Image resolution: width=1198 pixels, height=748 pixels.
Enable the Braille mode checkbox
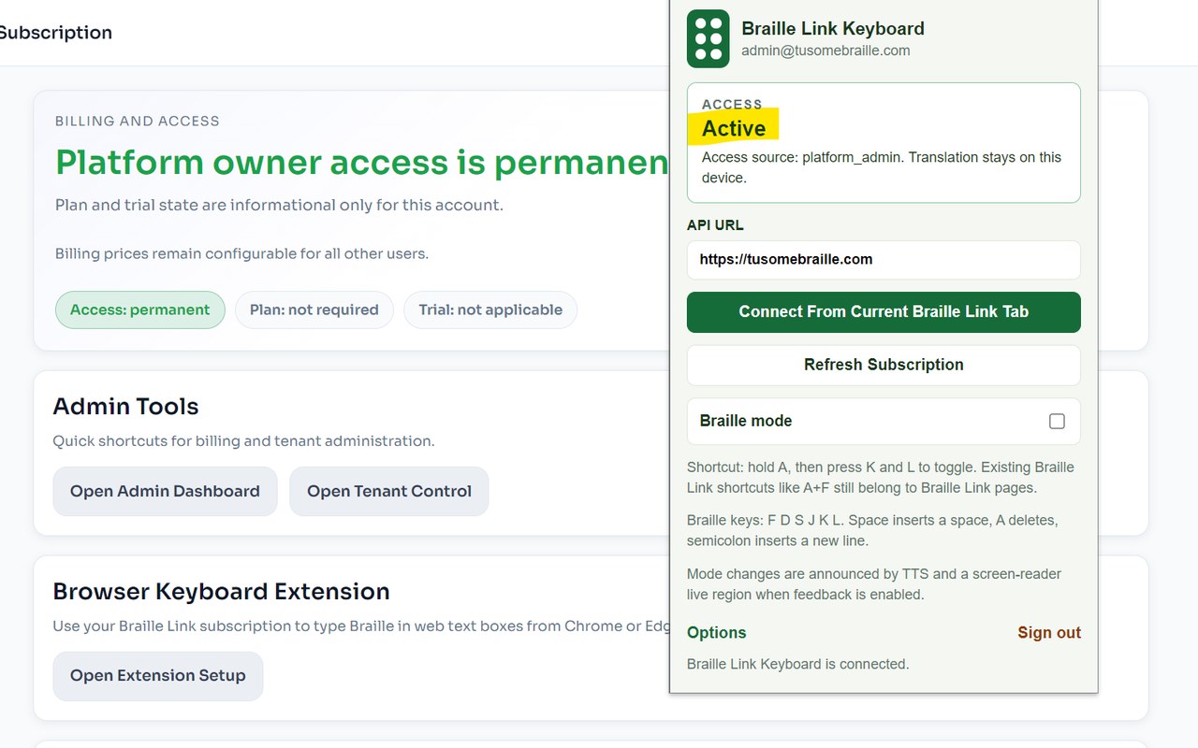pyautogui.click(x=1057, y=421)
